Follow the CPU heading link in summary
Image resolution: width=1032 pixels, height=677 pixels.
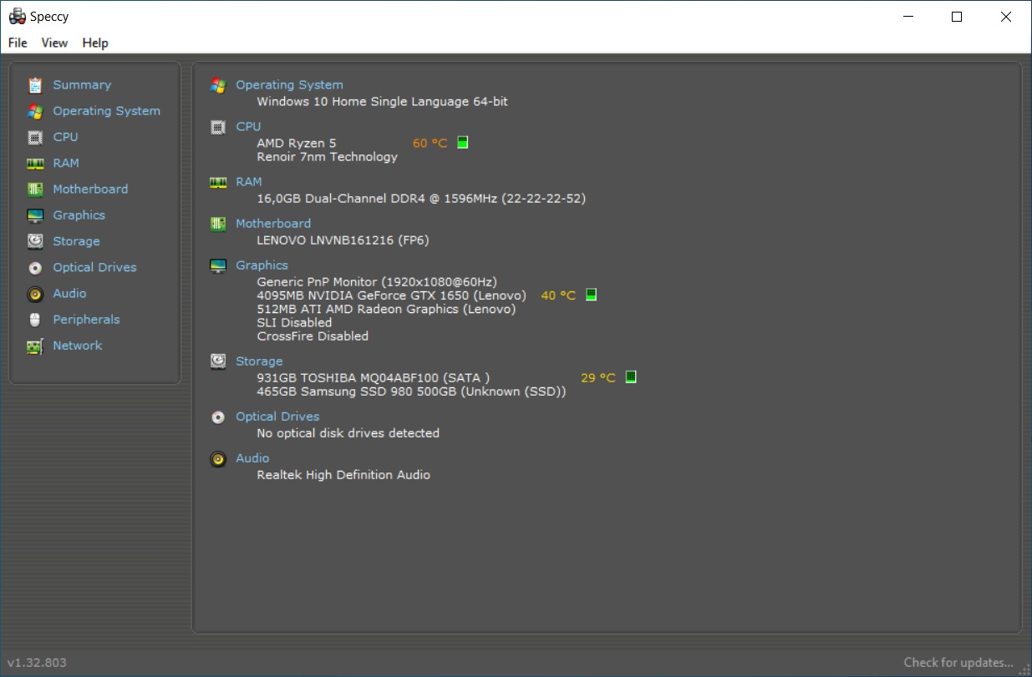[x=248, y=127]
